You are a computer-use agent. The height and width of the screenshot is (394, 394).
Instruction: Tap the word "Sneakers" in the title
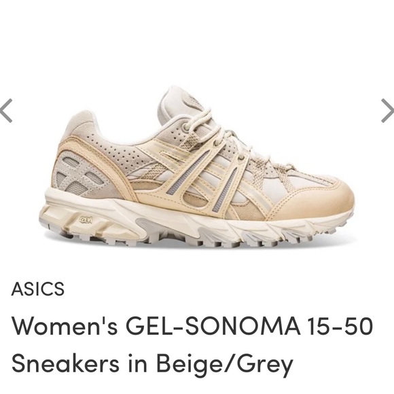(x=65, y=363)
